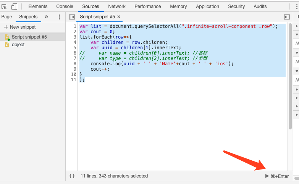Screen dimensions: 299x184
Task: Collapse the third debugger pane section
Action: [297, 53]
